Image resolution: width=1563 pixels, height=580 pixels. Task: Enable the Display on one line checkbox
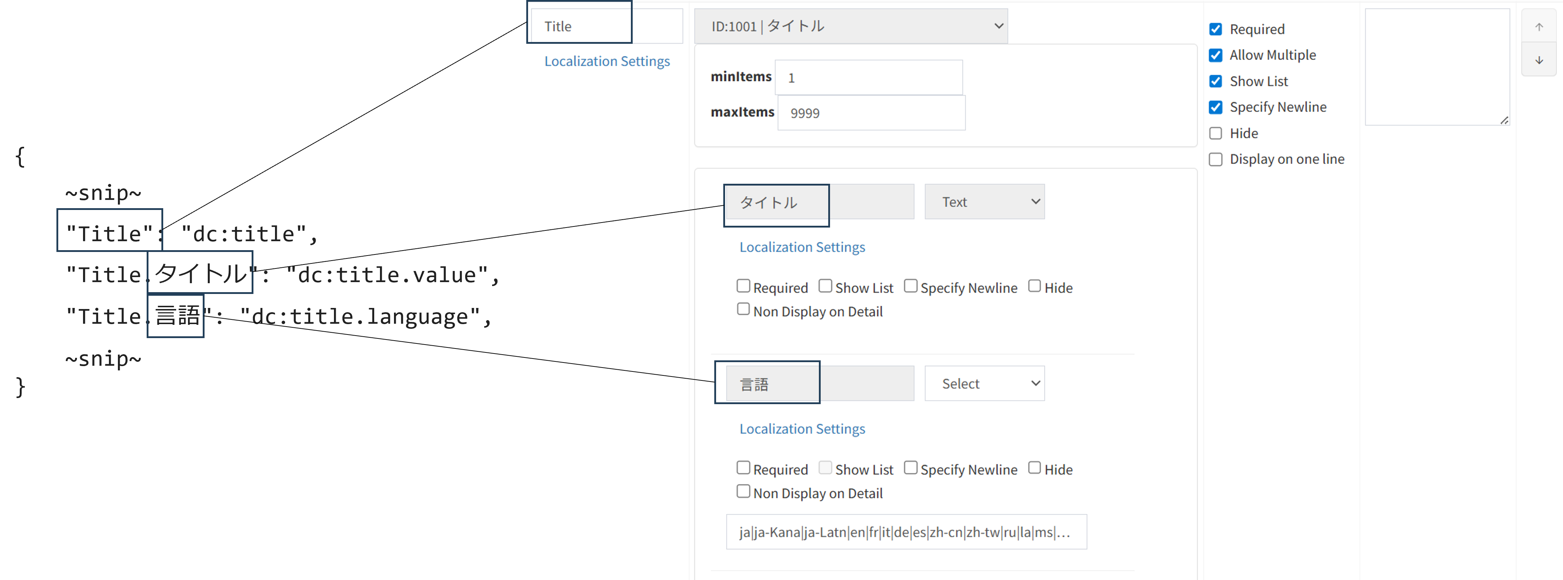click(1215, 159)
